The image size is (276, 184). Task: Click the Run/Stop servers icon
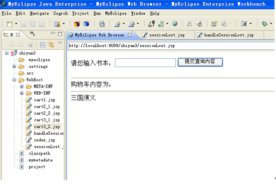pos(161,24)
